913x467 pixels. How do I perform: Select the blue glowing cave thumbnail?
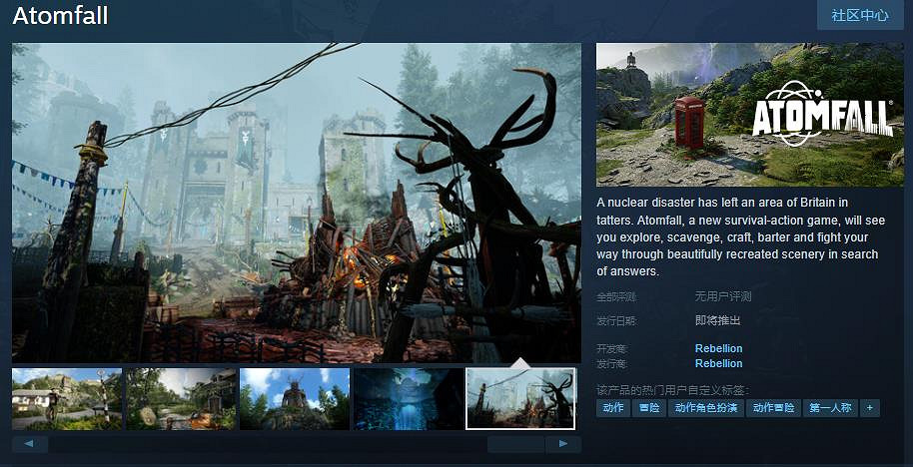pos(409,398)
